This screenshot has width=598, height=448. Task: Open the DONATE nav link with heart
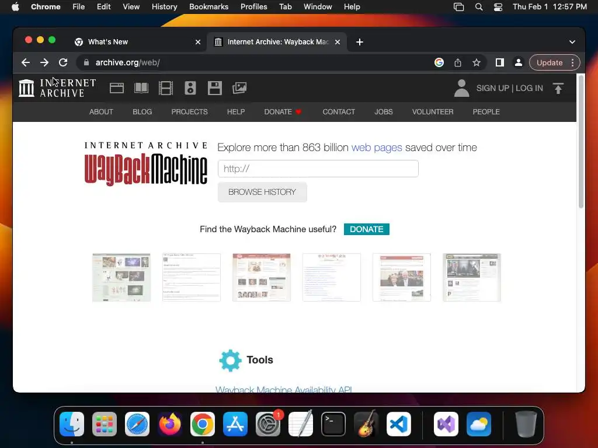tap(283, 111)
